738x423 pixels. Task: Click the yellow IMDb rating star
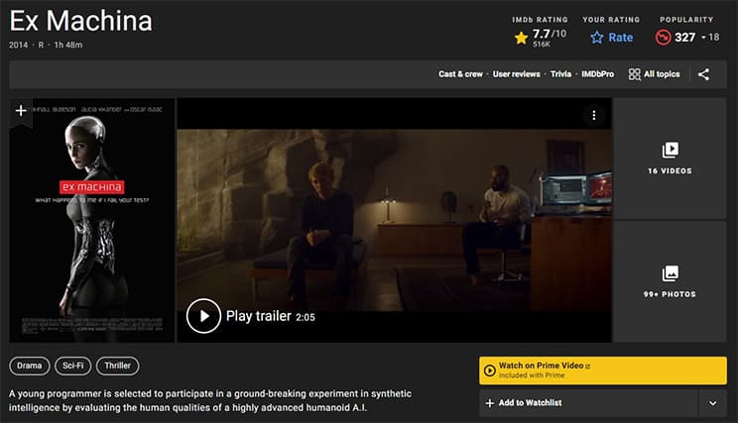point(521,38)
